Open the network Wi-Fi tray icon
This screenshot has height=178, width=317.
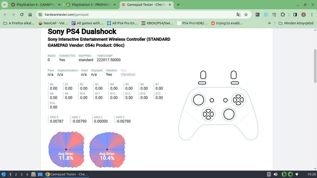click(x=297, y=174)
